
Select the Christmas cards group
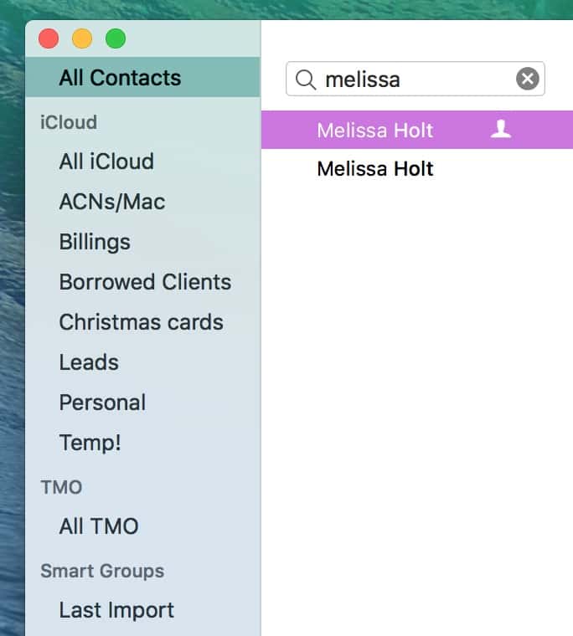click(141, 322)
